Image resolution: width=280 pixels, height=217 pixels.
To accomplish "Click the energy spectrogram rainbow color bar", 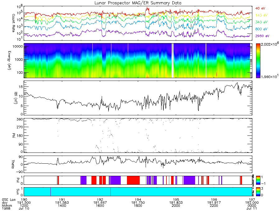I will coord(258,61).
